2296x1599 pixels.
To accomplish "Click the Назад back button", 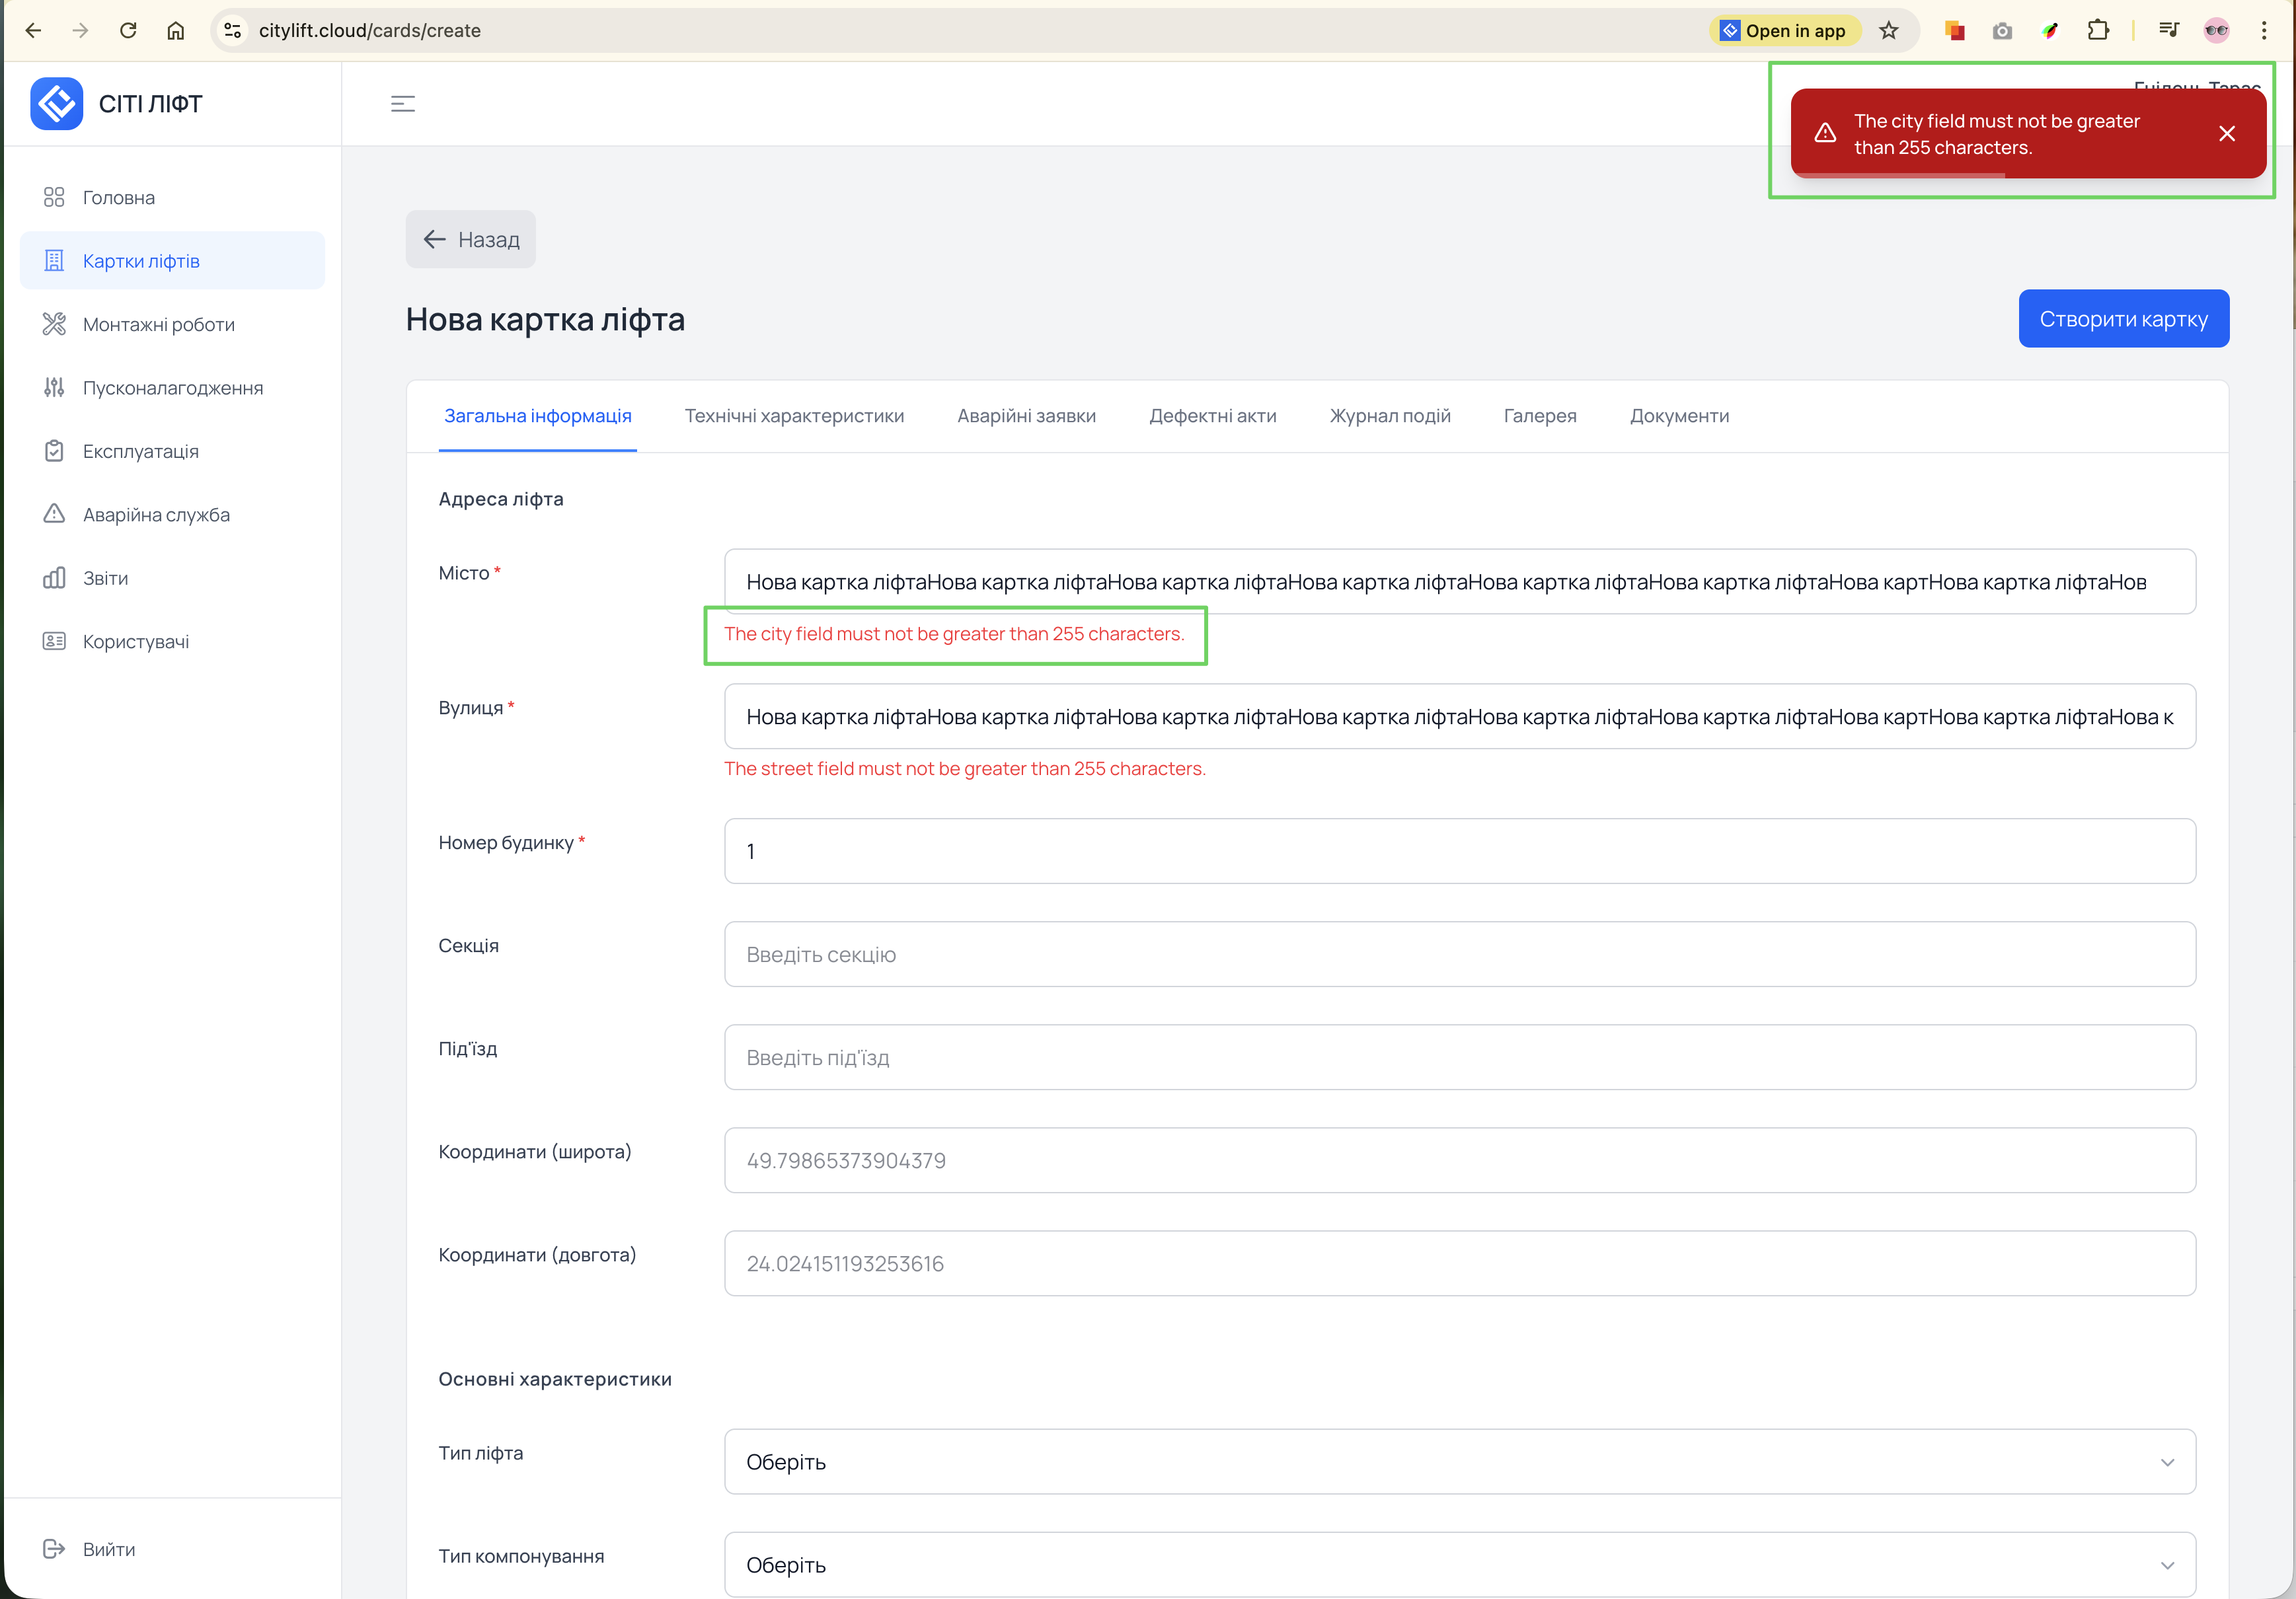I will 471,240.
